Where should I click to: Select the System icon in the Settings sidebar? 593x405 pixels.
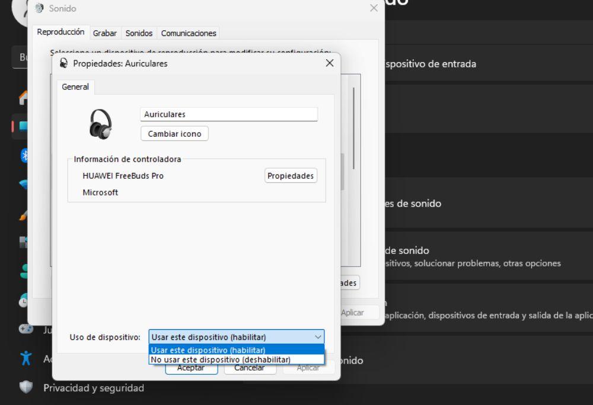coord(25,126)
